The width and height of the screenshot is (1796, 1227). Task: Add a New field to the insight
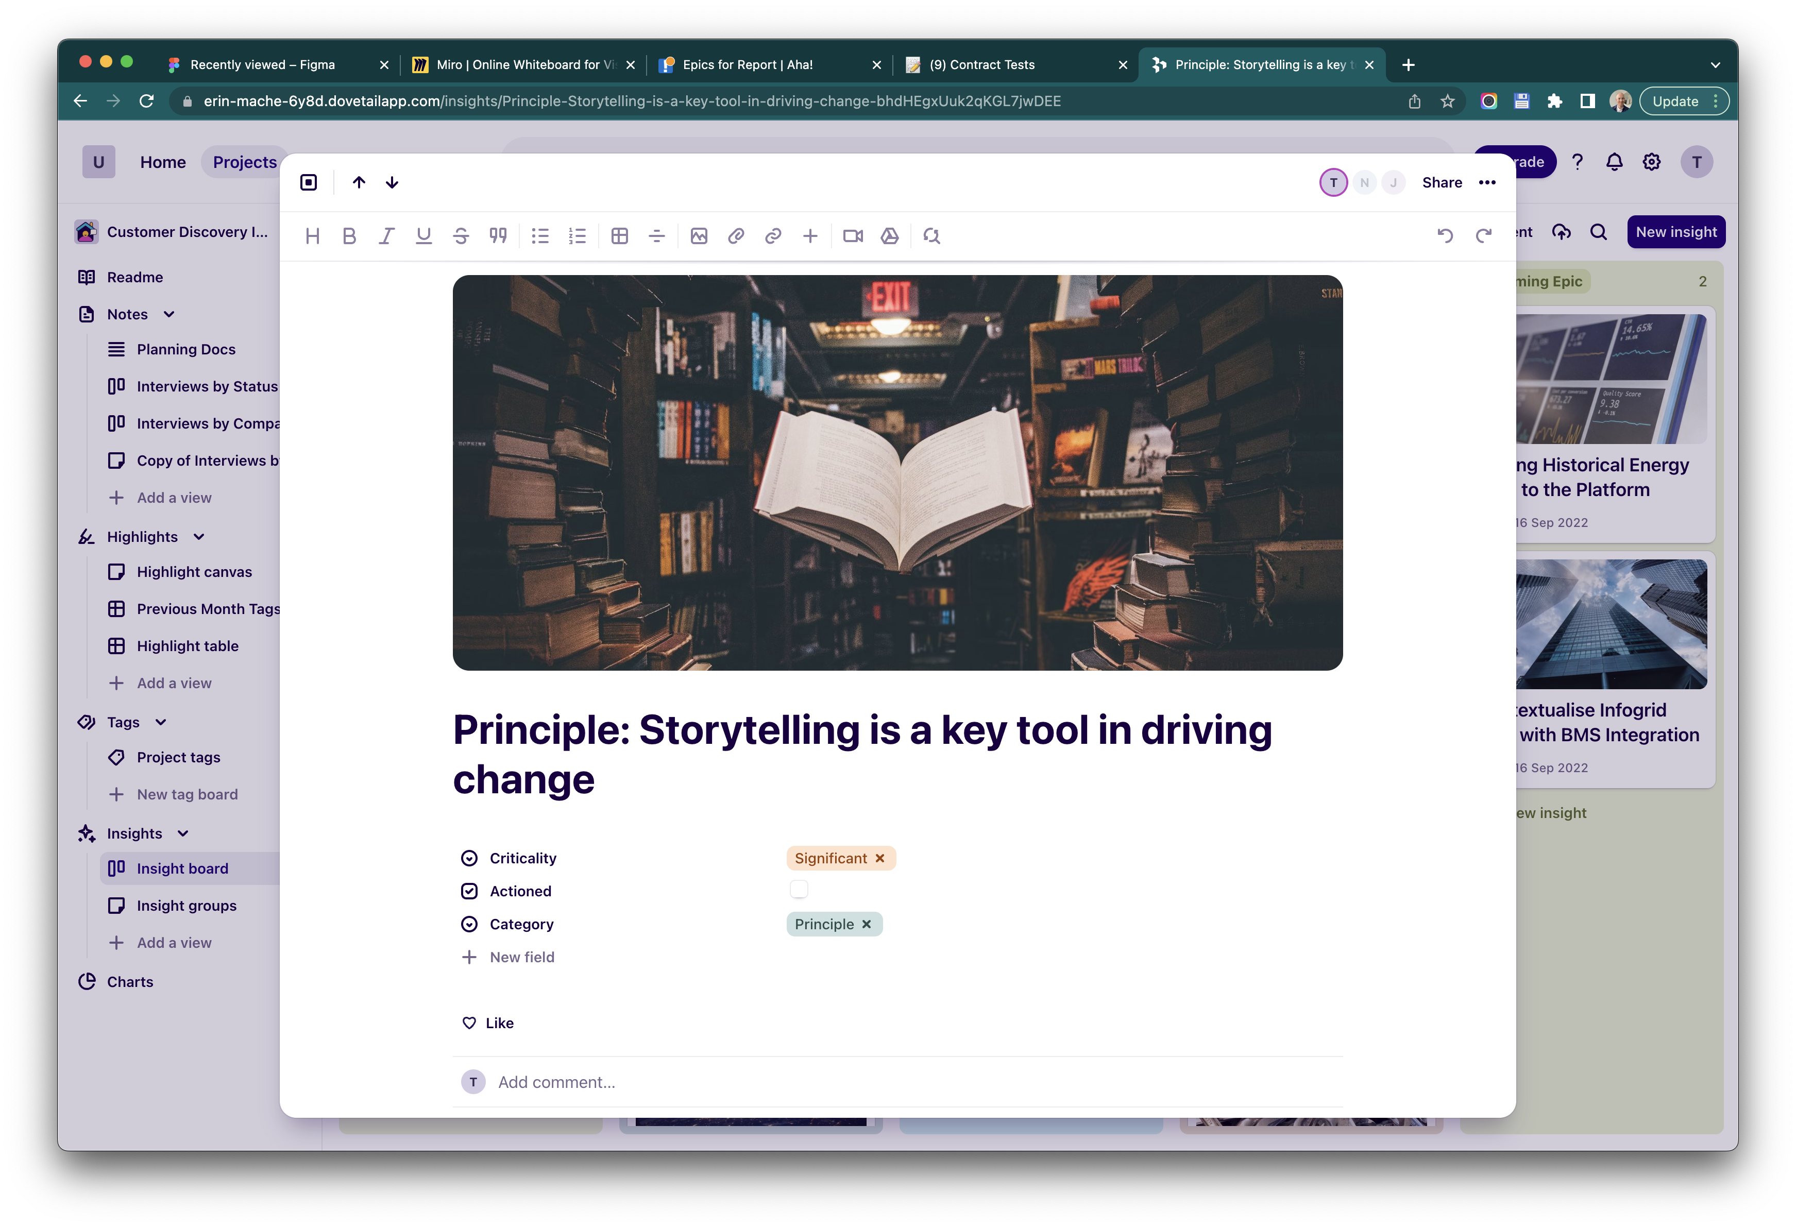pos(508,957)
